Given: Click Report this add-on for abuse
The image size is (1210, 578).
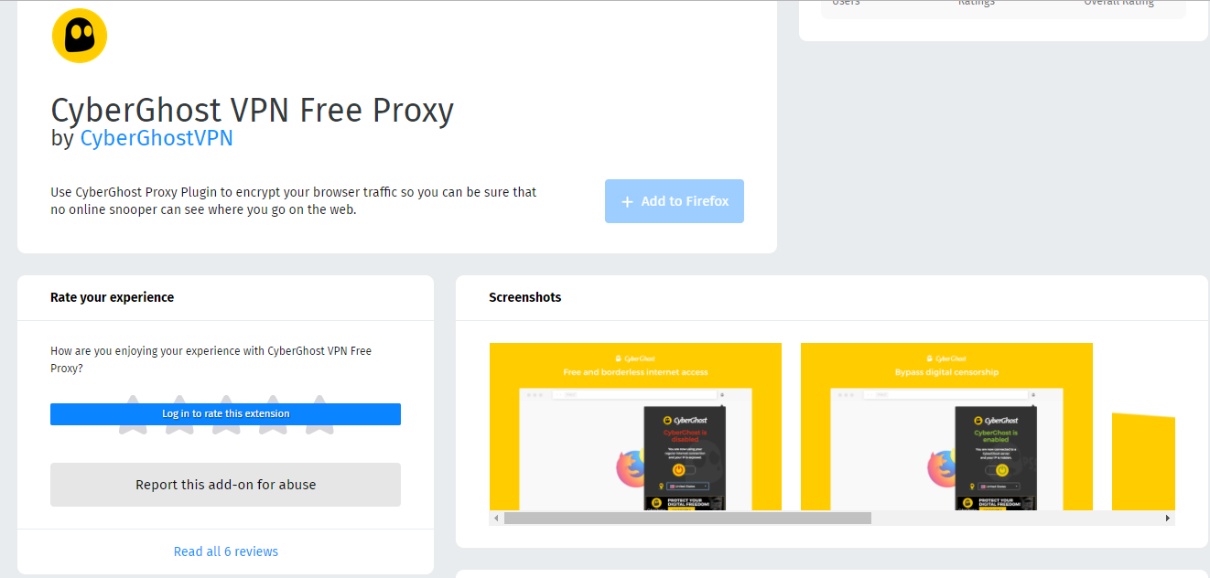Looking at the screenshot, I should pos(225,485).
